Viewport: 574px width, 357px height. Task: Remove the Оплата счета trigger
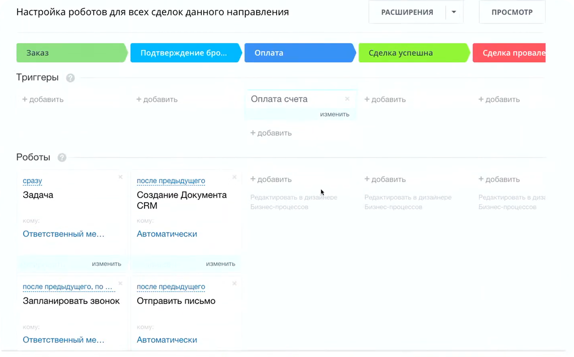(347, 99)
